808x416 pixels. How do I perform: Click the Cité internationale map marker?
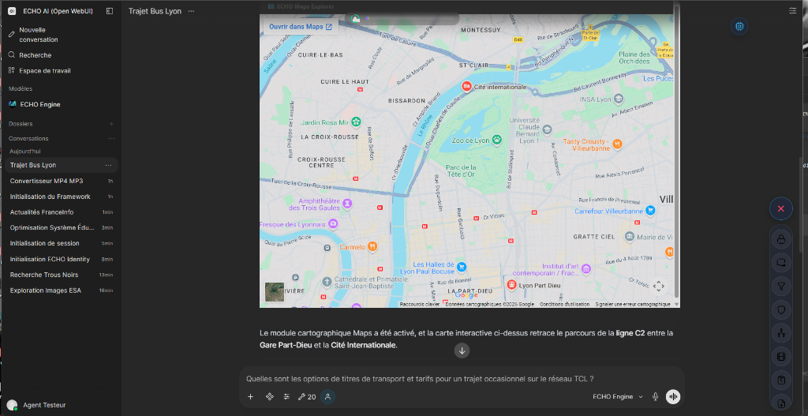(466, 87)
